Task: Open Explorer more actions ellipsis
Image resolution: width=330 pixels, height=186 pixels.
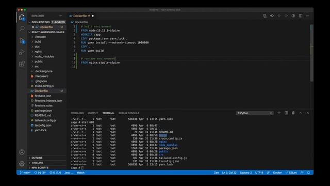Action: pos(60,16)
